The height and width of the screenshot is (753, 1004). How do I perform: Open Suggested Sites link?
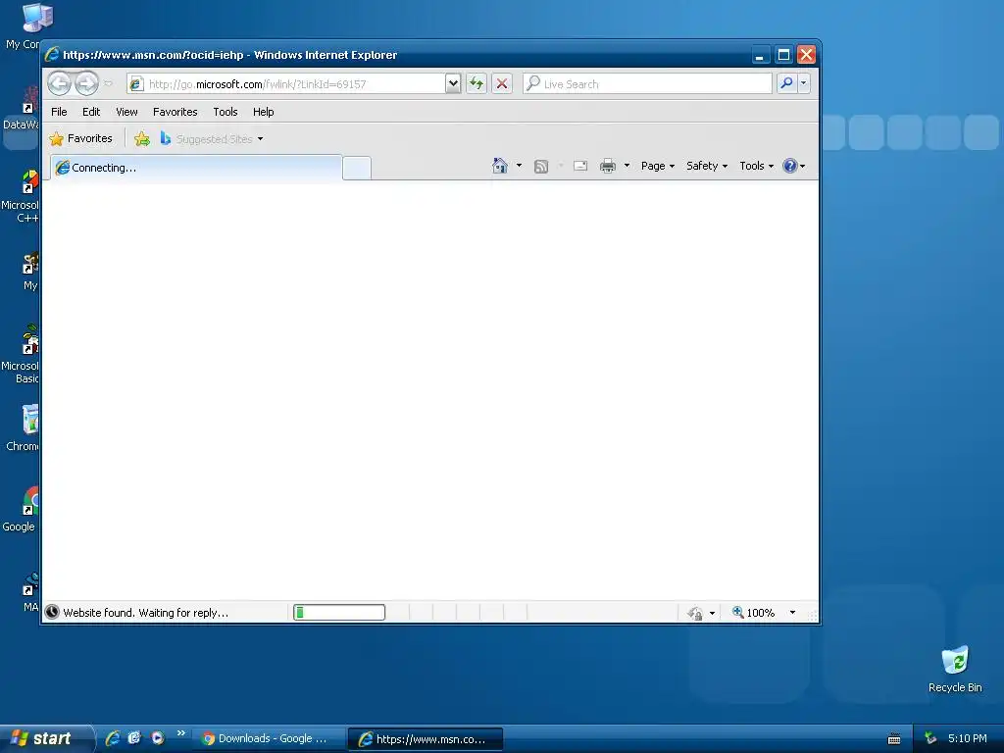coord(212,138)
